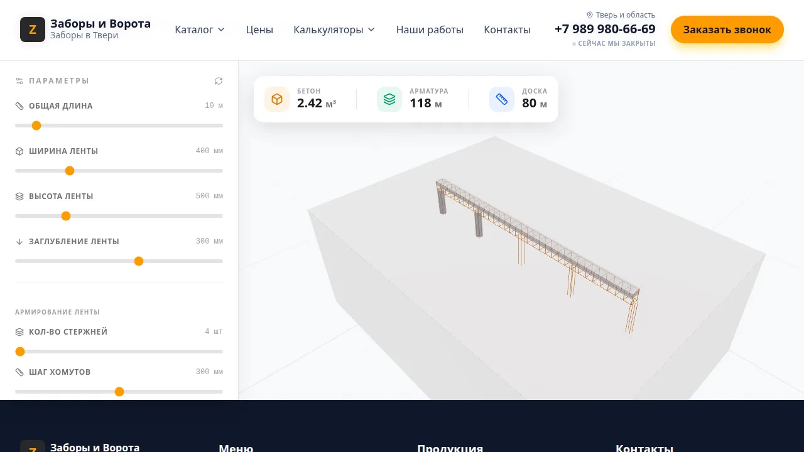This screenshot has width=804, height=452.
Task: Click the Высота ленты slider handle
Action: (x=66, y=216)
